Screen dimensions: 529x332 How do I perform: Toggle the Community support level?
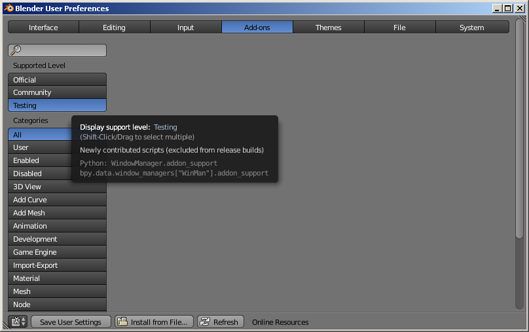coord(57,92)
